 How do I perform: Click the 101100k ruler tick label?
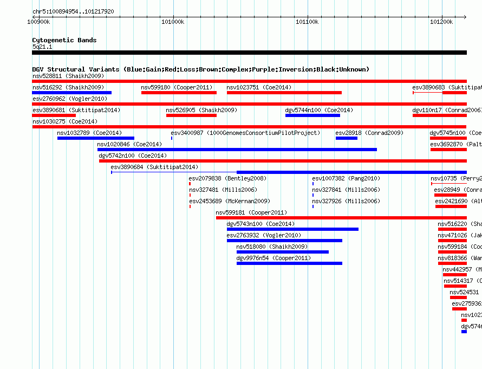[x=308, y=22]
